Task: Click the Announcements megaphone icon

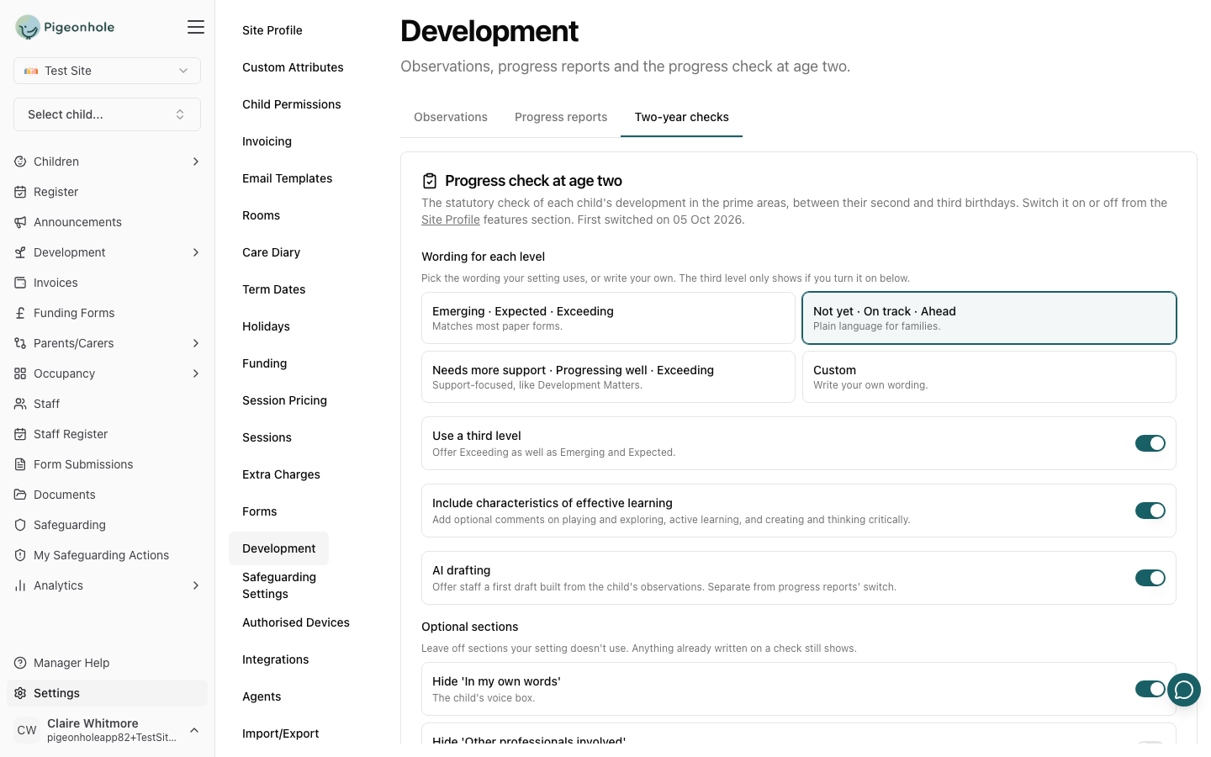Action: click(x=20, y=222)
